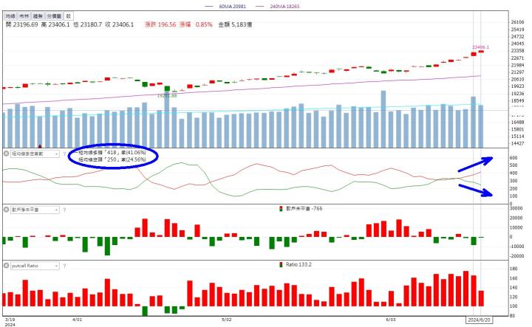Image resolution: width=532 pixels, height=327 pixels.
Task: Close the putcall Ratio indicator panel
Action: [x=6, y=265]
